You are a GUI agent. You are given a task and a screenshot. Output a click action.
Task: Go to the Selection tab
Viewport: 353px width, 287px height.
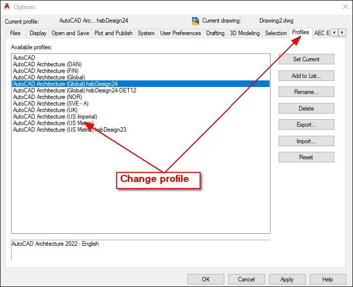coord(276,33)
